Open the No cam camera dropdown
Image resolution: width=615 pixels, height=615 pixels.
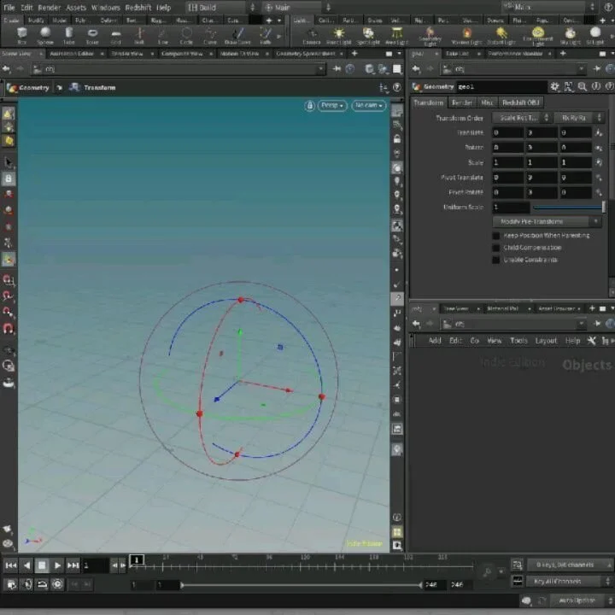[369, 106]
